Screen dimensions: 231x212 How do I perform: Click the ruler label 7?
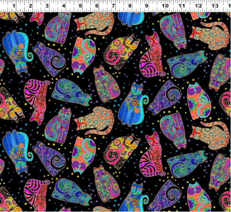[x=113, y=6]
